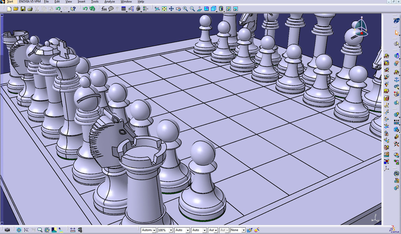The image size is (401, 234).
Task: Open the Insert menu
Action: (81, 2)
